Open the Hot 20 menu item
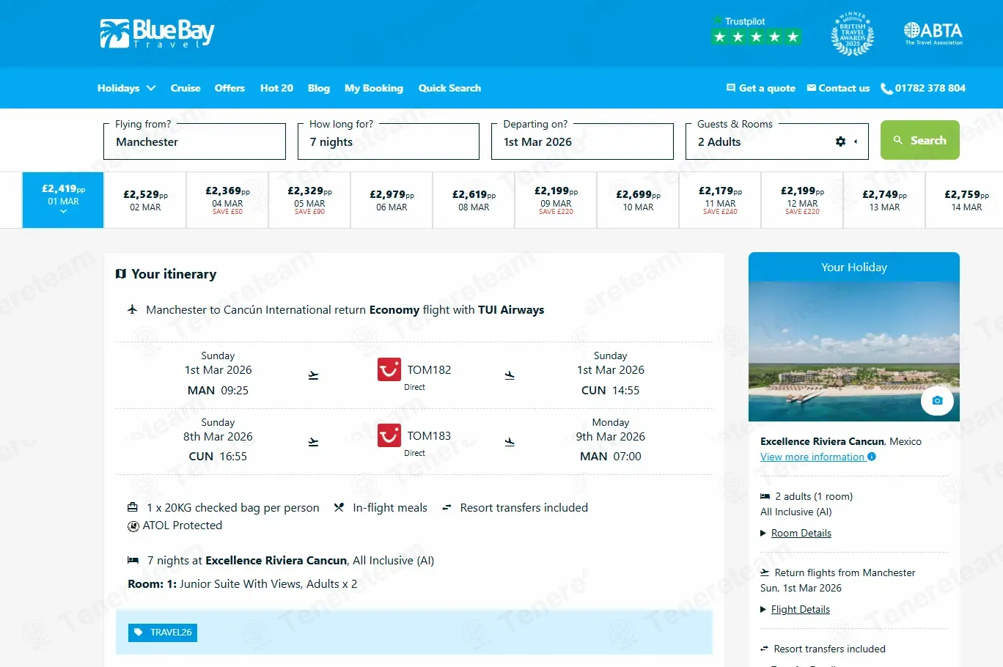The width and height of the screenshot is (1003, 667). point(276,88)
